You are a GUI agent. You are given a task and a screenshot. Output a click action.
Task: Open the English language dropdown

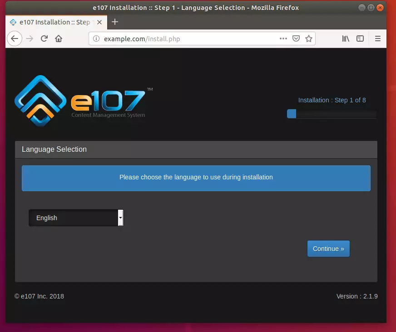[76, 218]
